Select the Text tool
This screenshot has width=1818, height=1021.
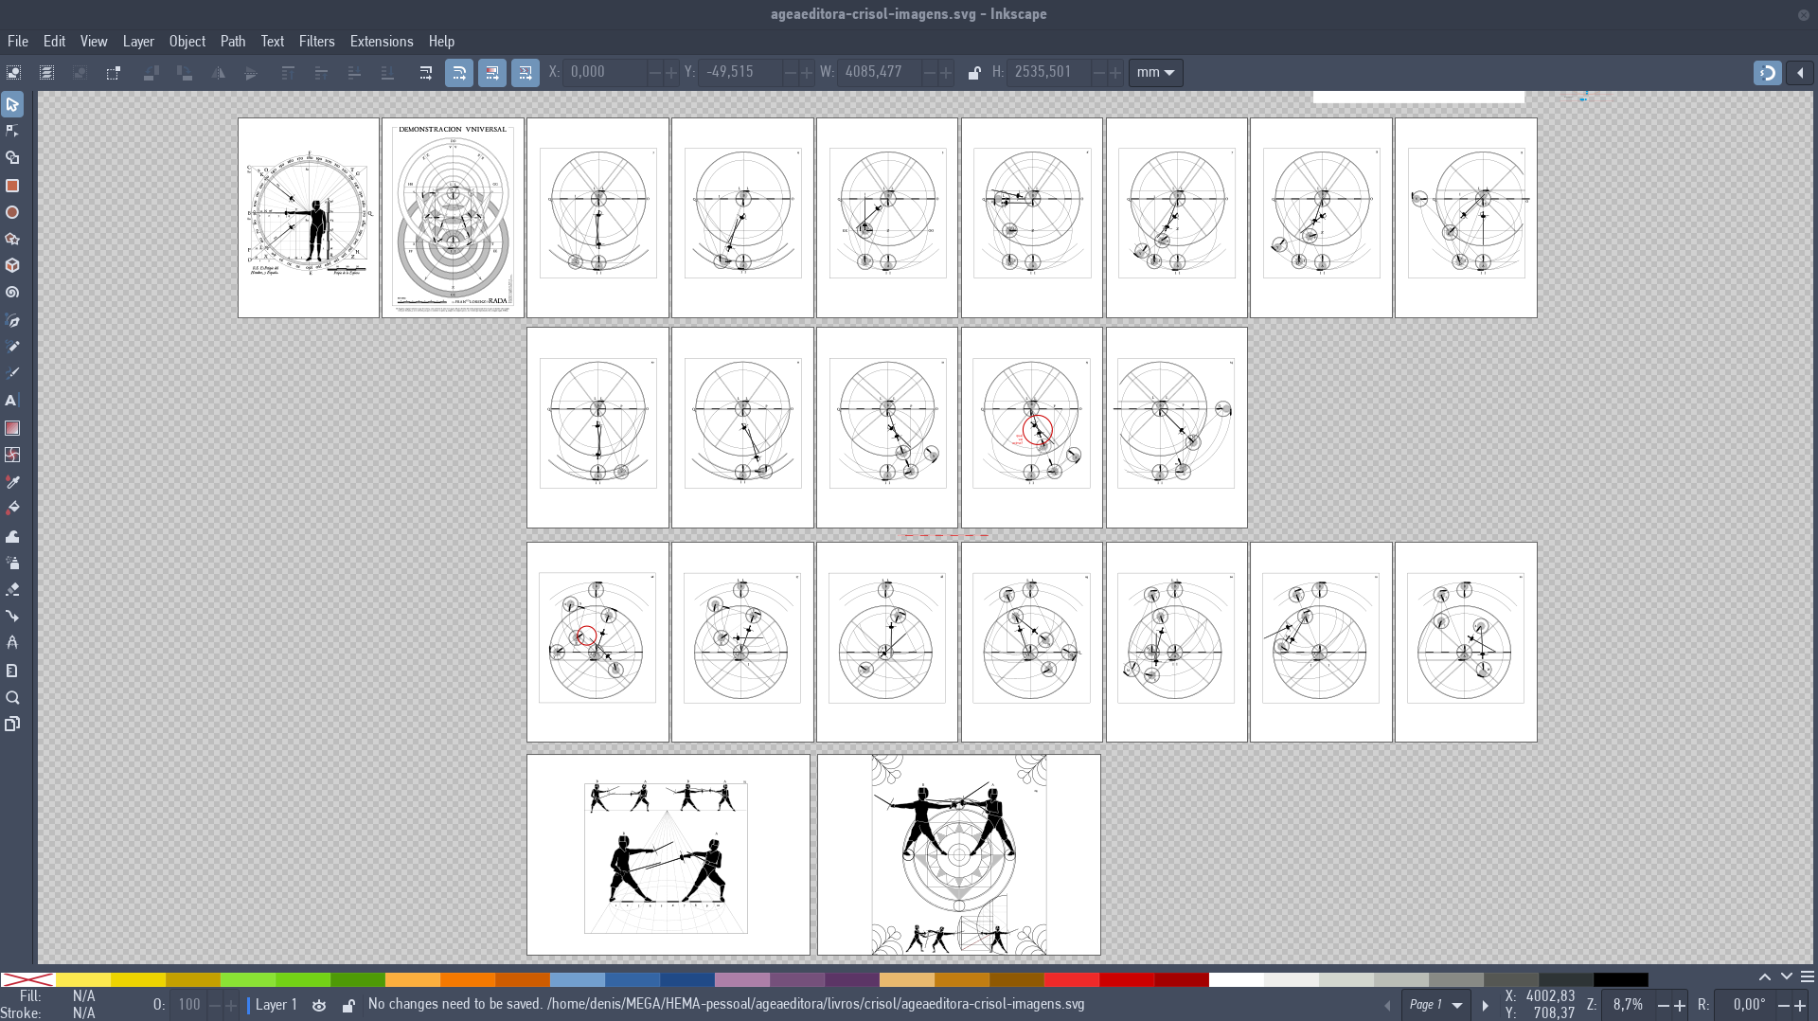click(12, 401)
